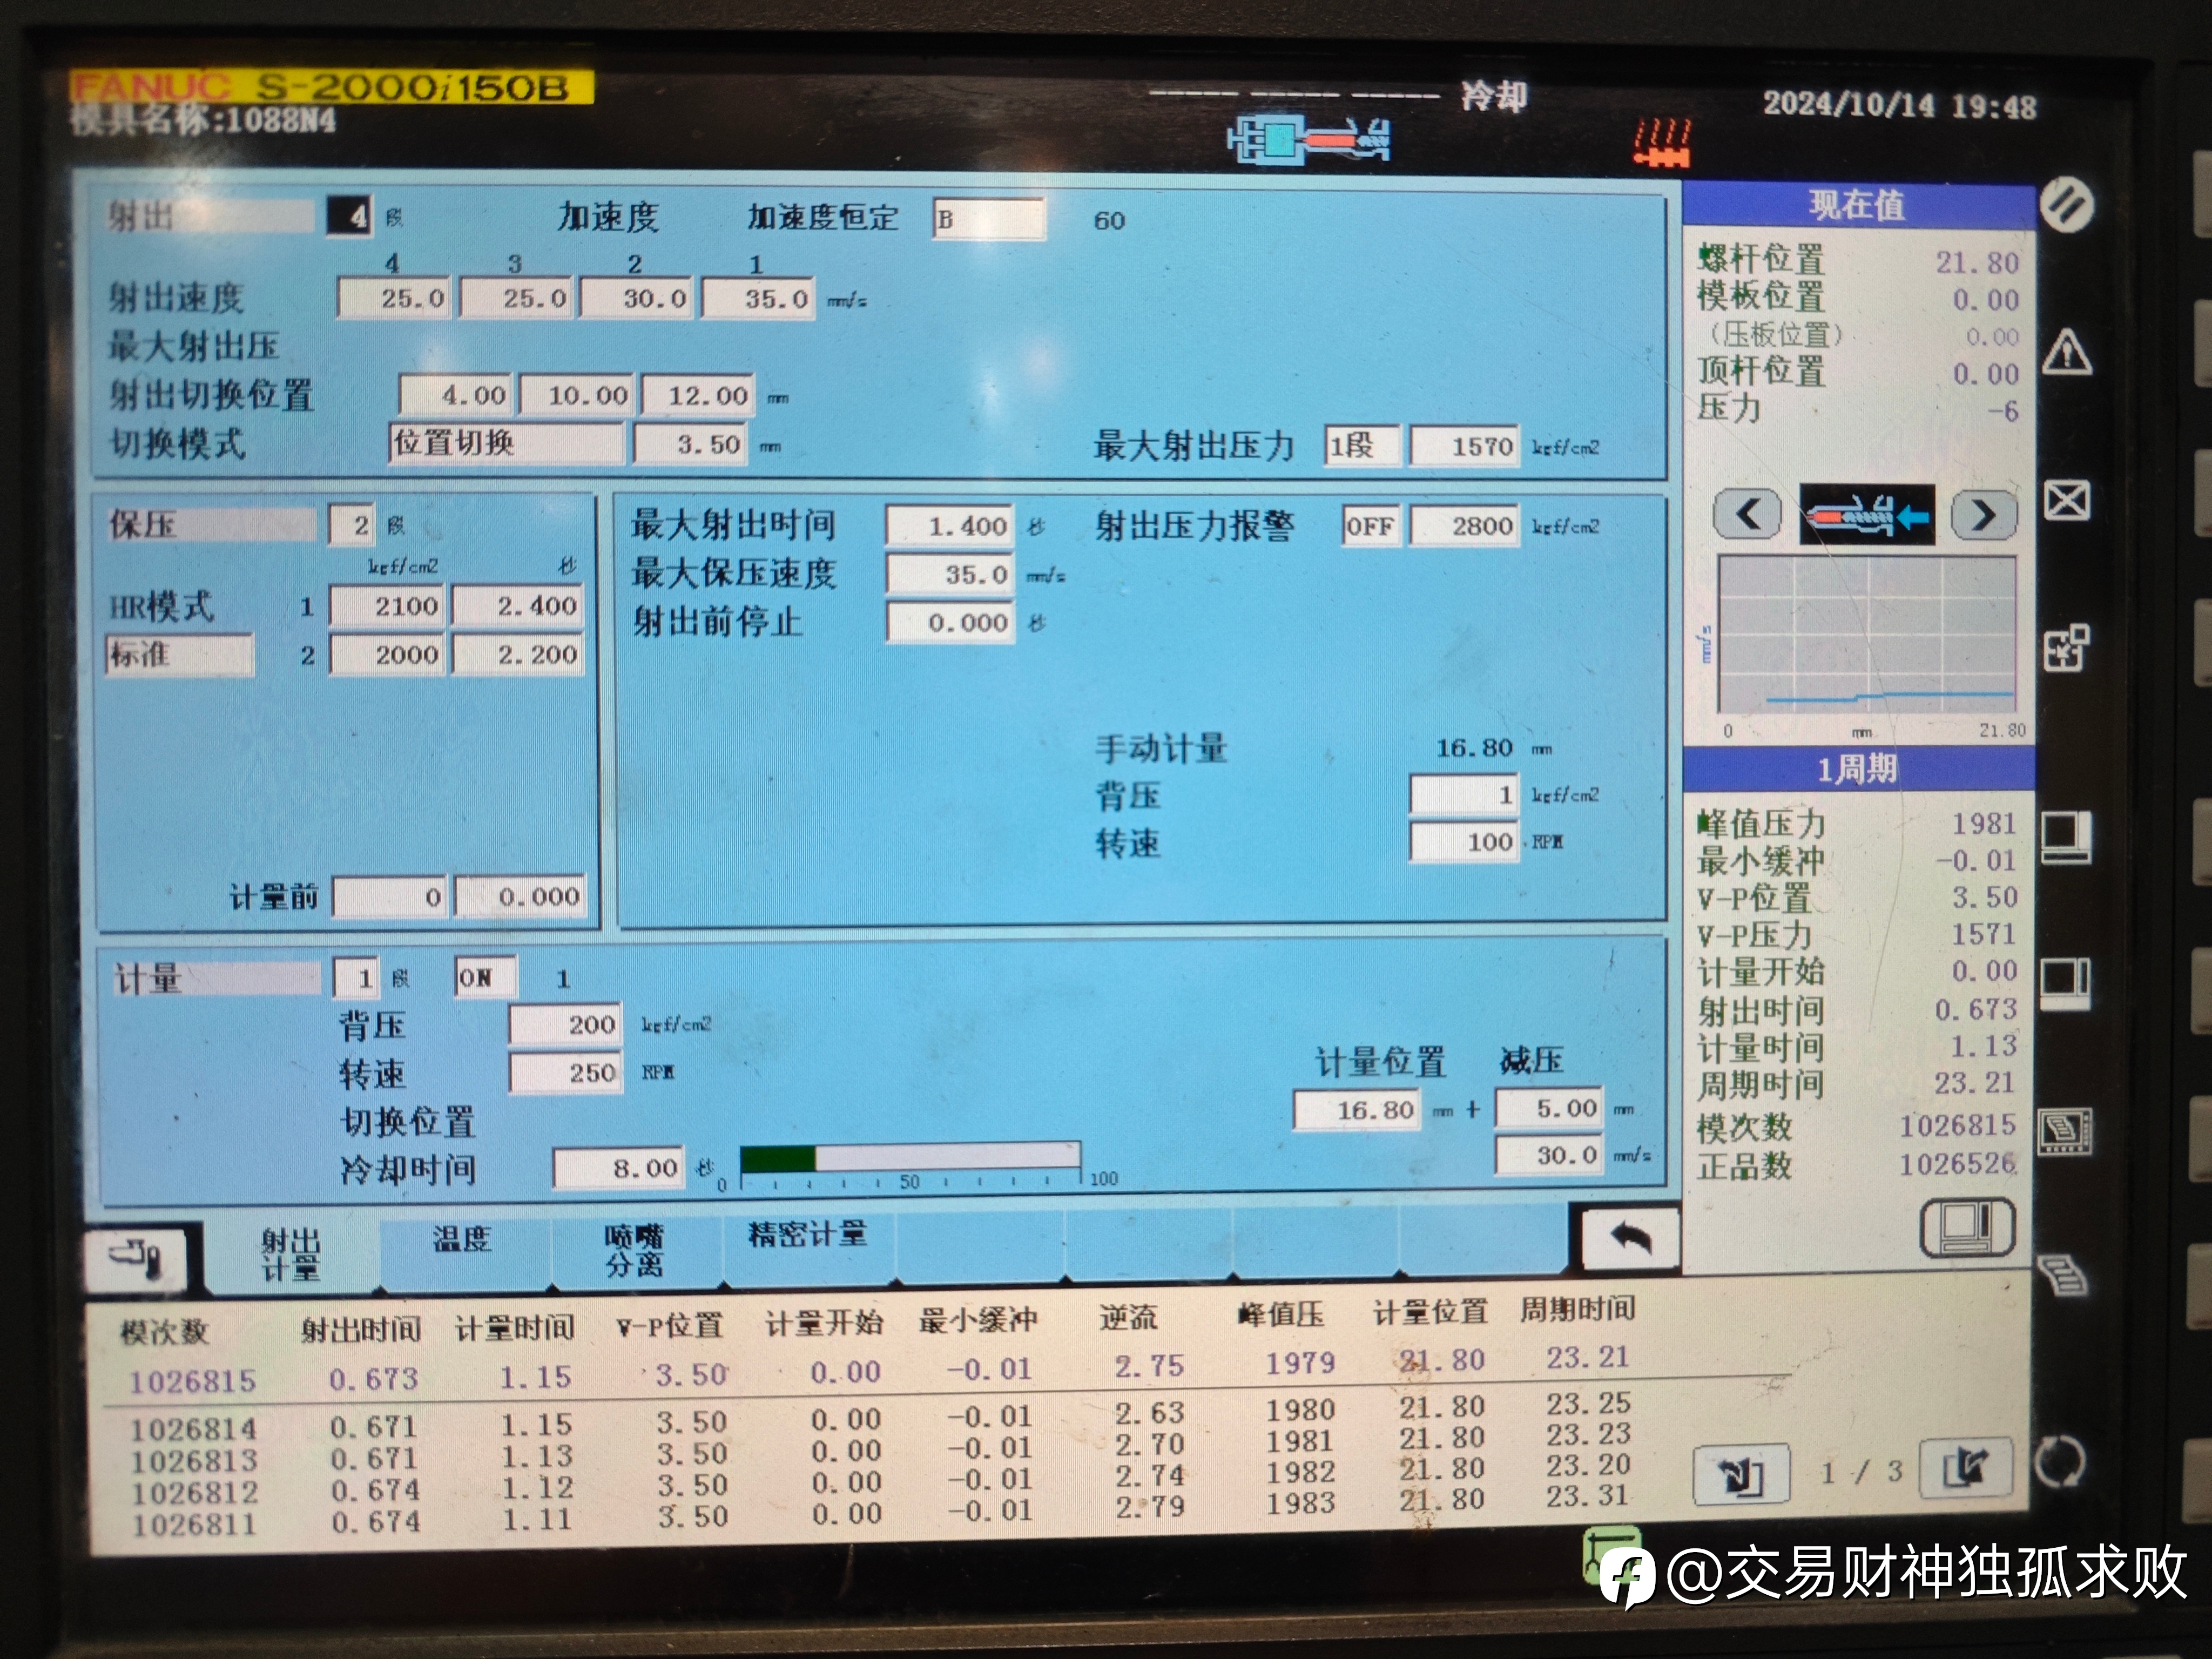
Task: Tap the stacked-sheets icon in right sidebar
Action: pos(2062,1276)
